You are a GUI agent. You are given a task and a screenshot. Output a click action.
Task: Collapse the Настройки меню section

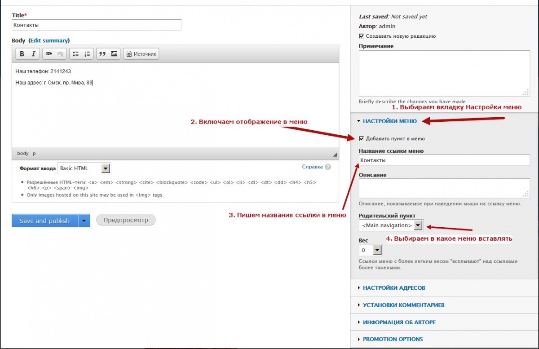tap(389, 121)
